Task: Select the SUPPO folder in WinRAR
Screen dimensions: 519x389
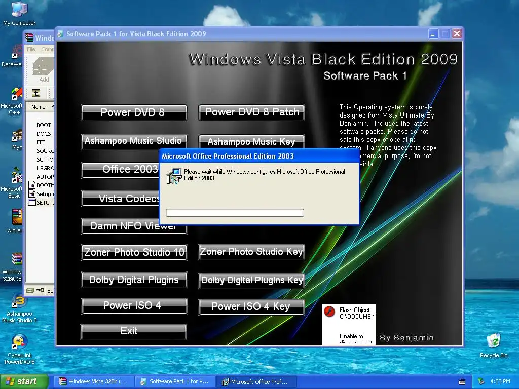Action: (x=45, y=160)
